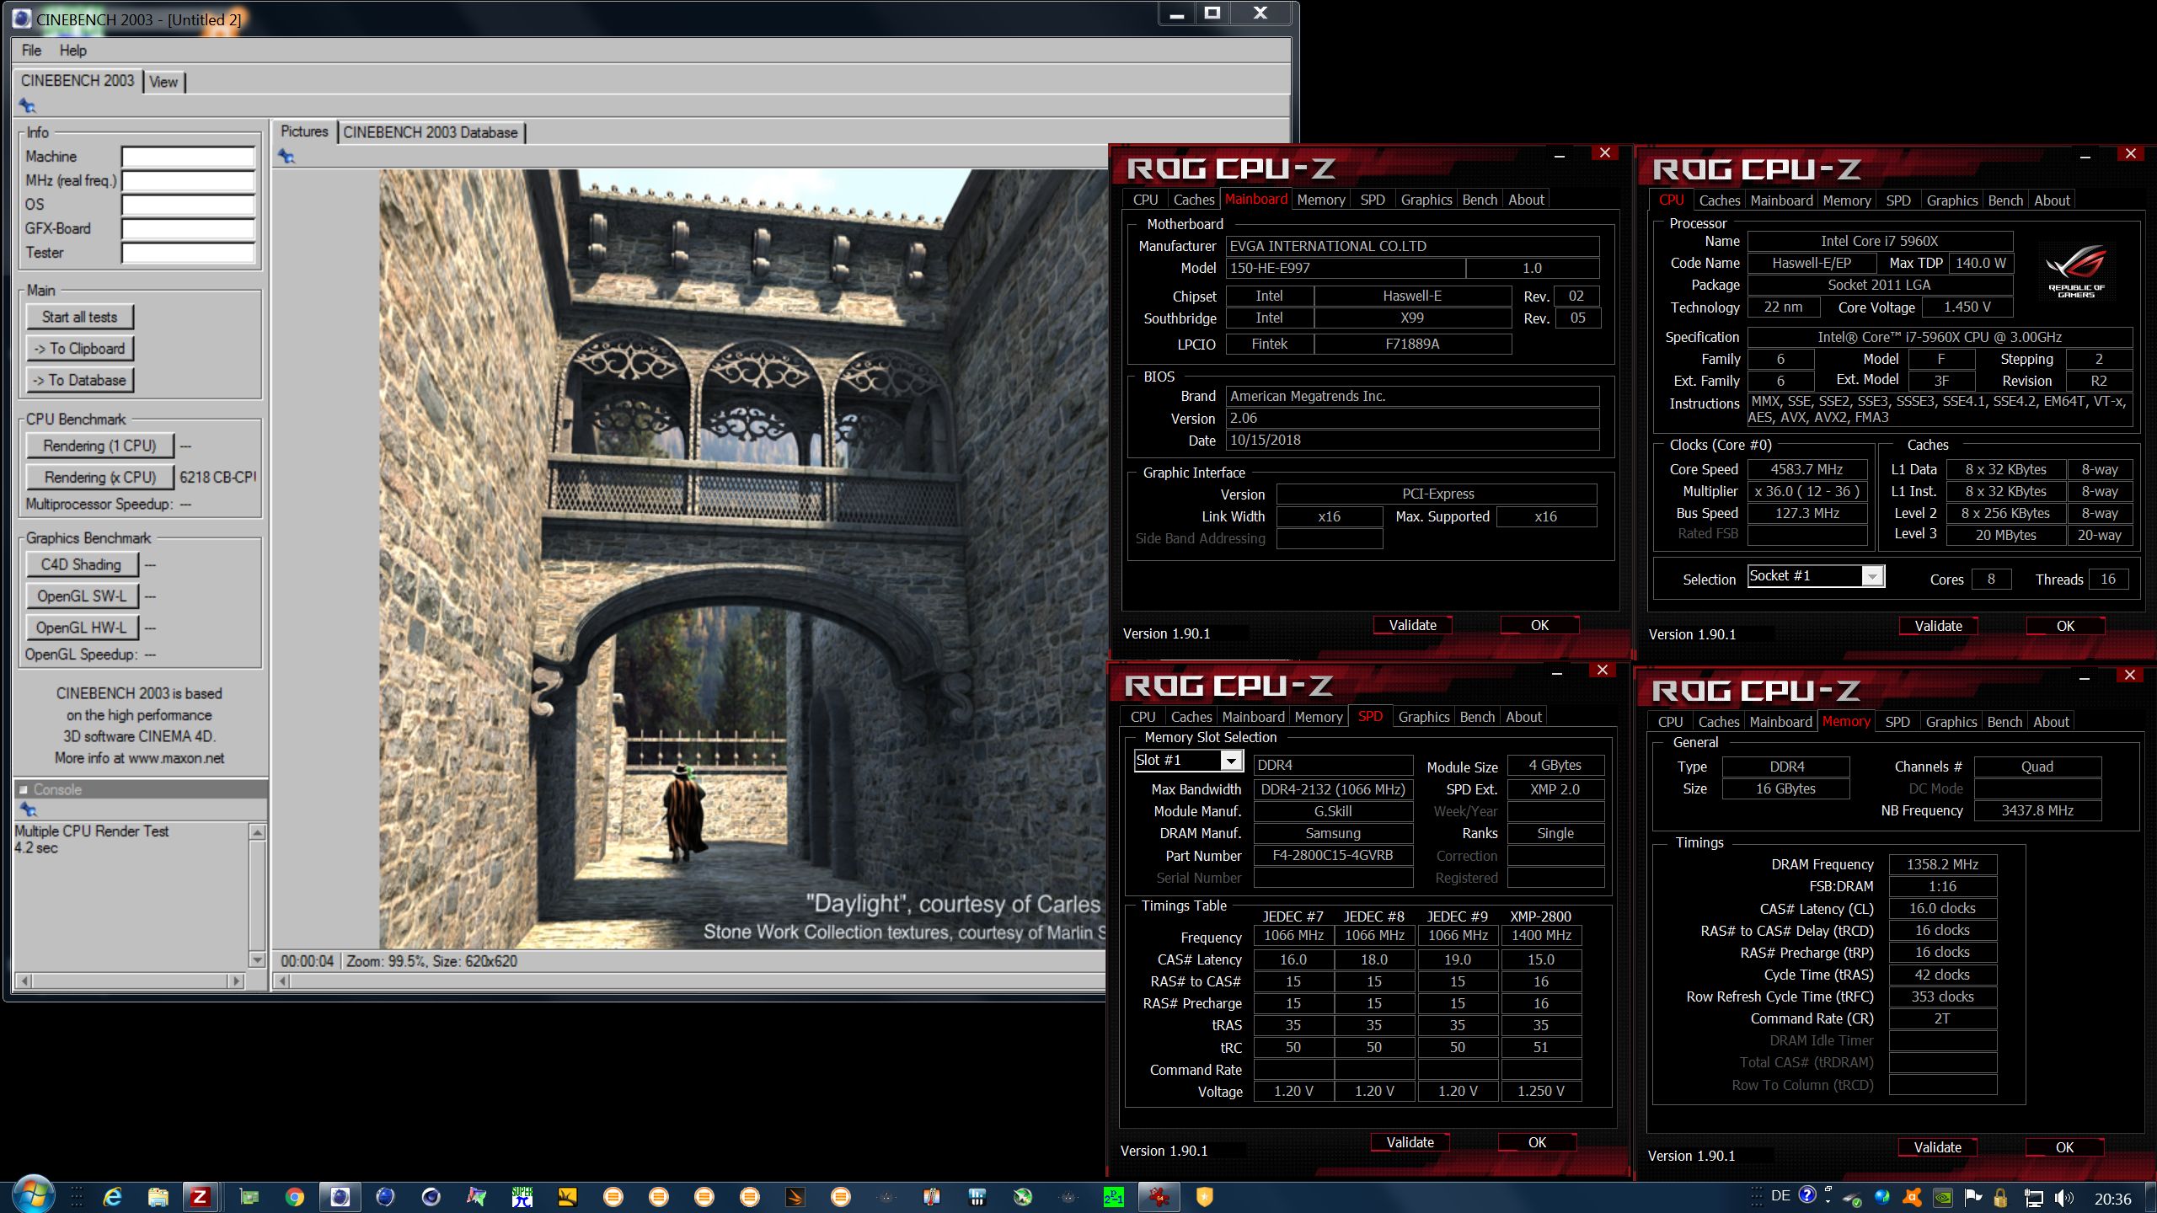Click the pin icon in the Pictures panel
This screenshot has height=1213, width=2157.
(x=286, y=156)
